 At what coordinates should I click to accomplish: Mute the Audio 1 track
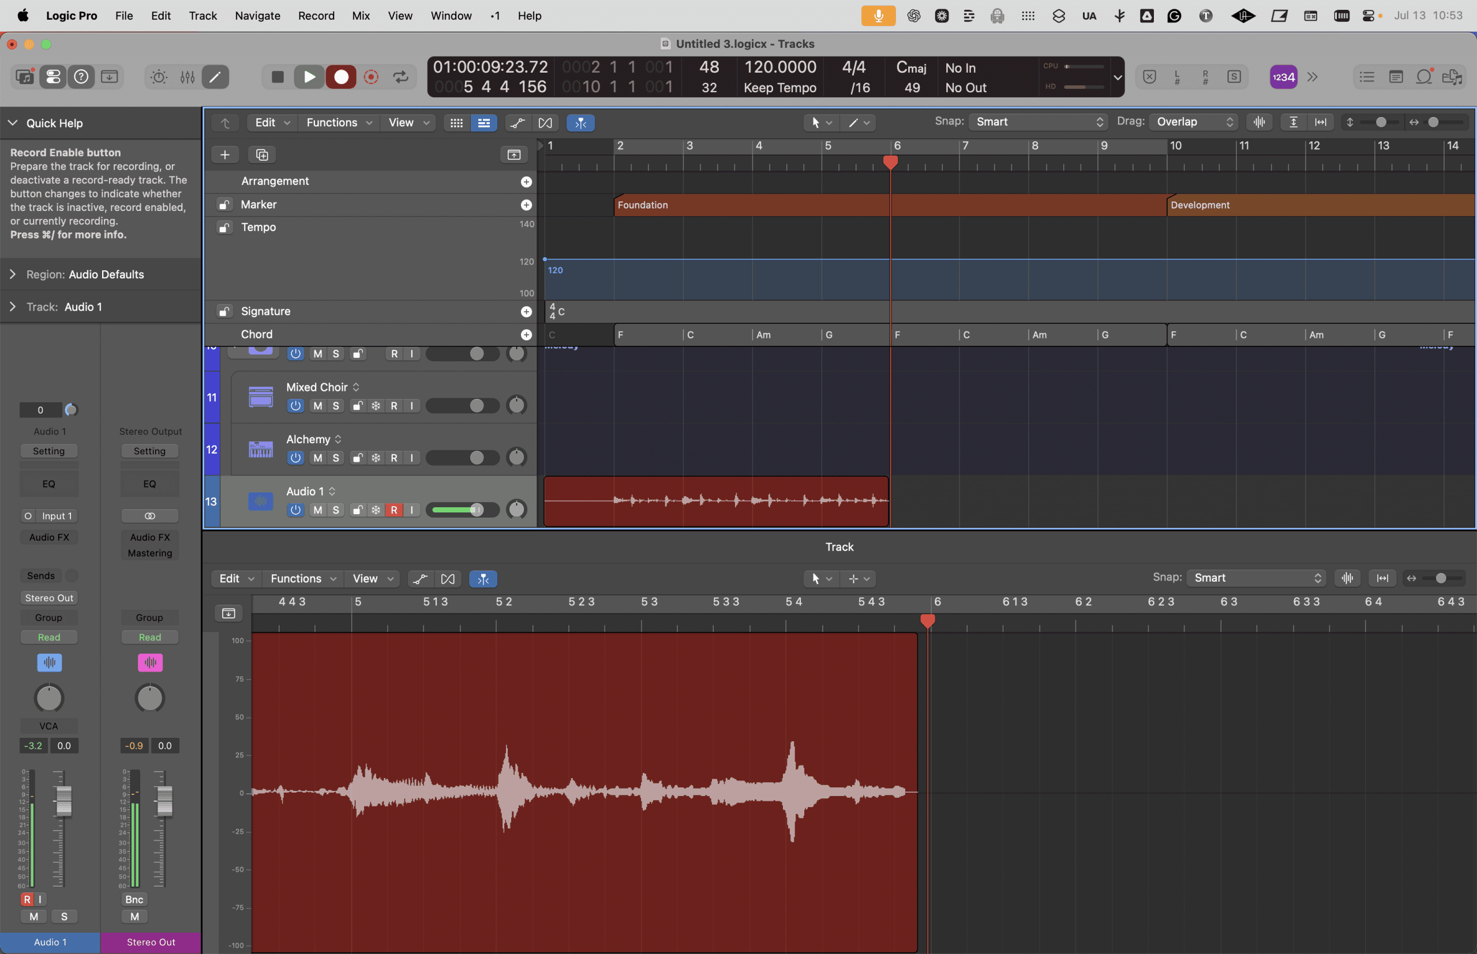(317, 510)
